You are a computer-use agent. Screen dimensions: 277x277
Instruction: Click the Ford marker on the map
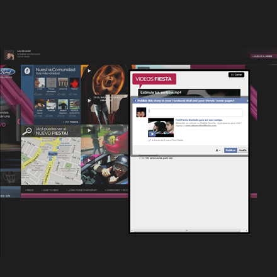point(53,154)
